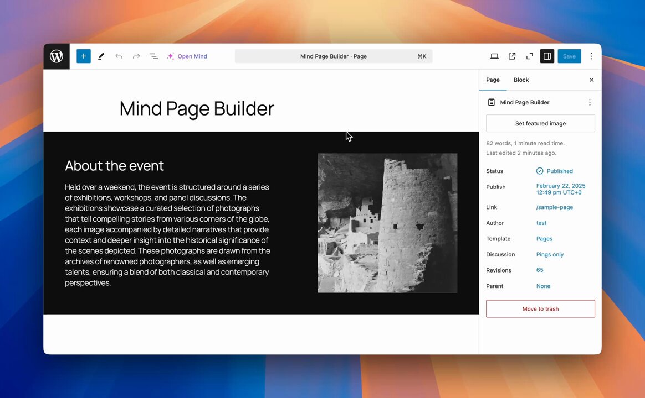
Task: Click the Mind Page Builder command search bar
Action: 334,56
